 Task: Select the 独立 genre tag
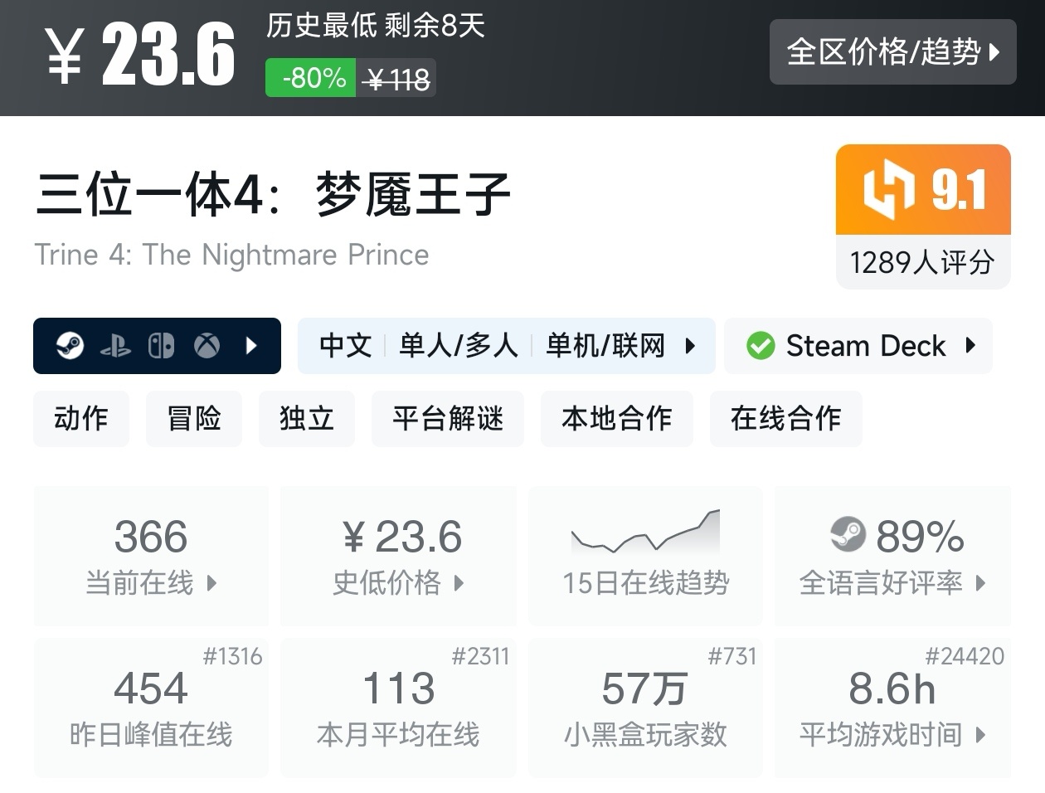click(x=307, y=418)
